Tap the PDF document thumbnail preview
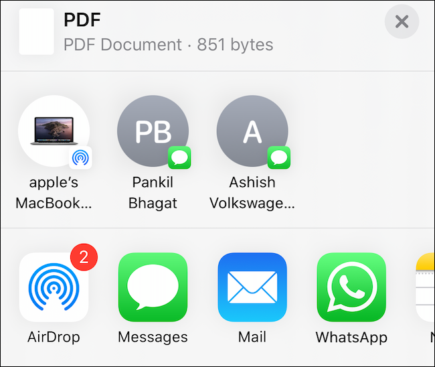The width and height of the screenshot is (435, 367). click(36, 31)
